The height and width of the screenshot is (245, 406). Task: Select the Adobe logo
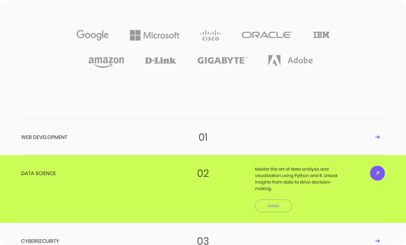[291, 60]
